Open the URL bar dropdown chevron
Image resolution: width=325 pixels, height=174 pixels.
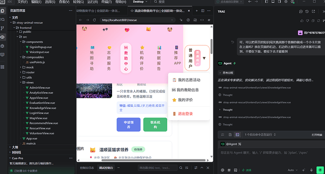click(x=172, y=20)
